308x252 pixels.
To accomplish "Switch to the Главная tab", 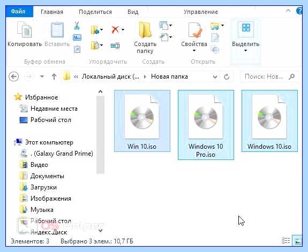I will point(52,12).
